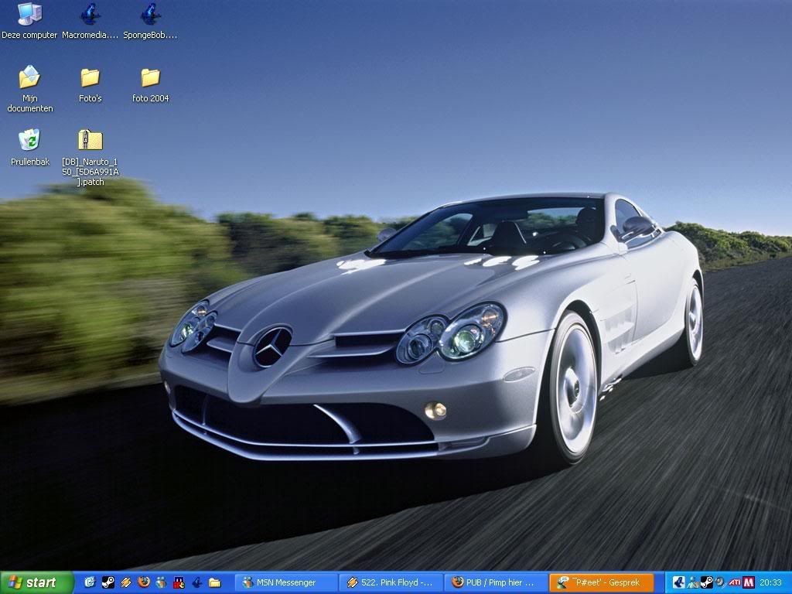Launch Firefox from the Quick Launch bar

pyautogui.click(x=143, y=583)
